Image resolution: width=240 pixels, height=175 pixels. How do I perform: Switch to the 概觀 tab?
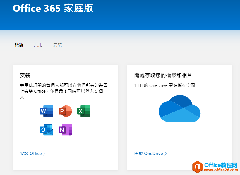19,45
